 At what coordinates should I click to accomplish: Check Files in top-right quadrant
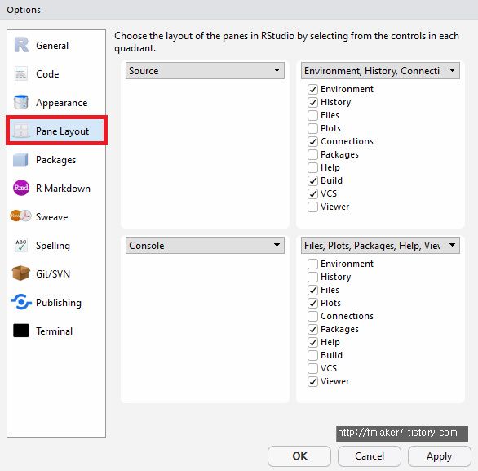[x=312, y=115]
